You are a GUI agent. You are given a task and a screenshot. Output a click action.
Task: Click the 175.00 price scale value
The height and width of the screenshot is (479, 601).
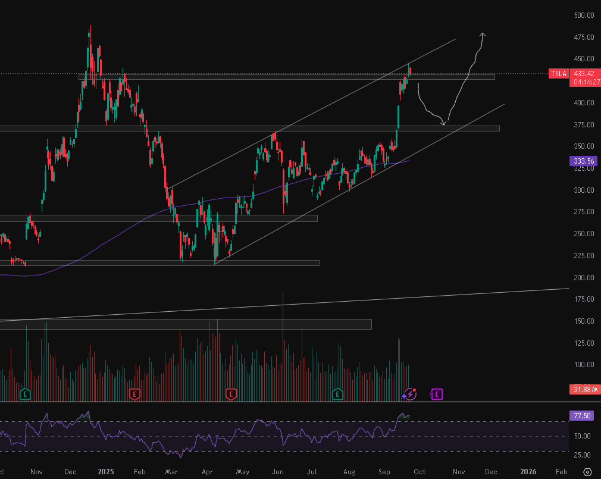point(584,299)
